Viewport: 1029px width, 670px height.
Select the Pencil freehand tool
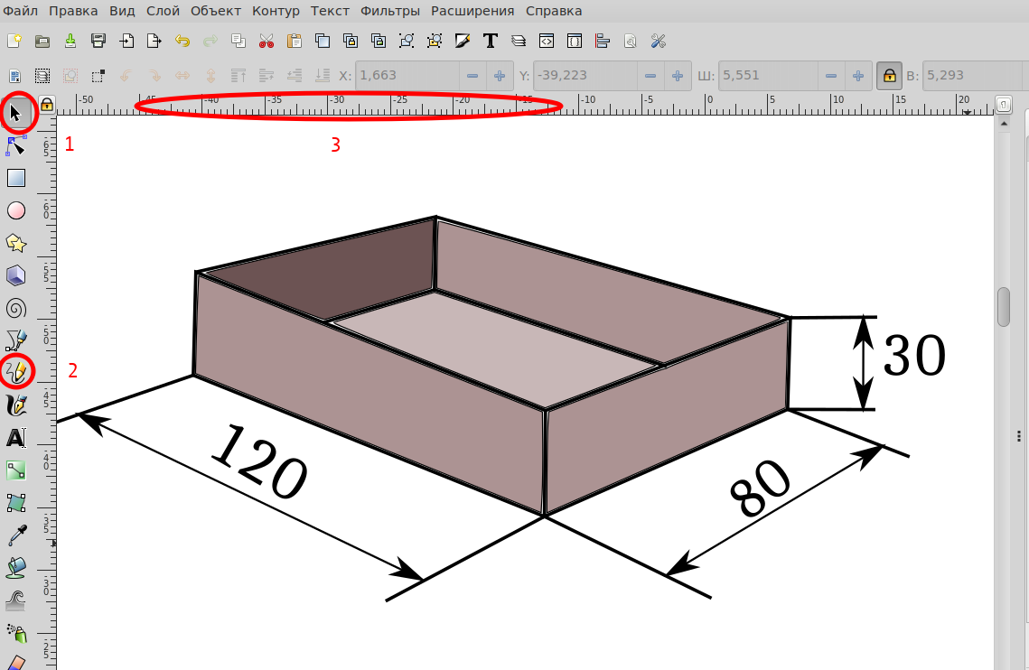15,372
